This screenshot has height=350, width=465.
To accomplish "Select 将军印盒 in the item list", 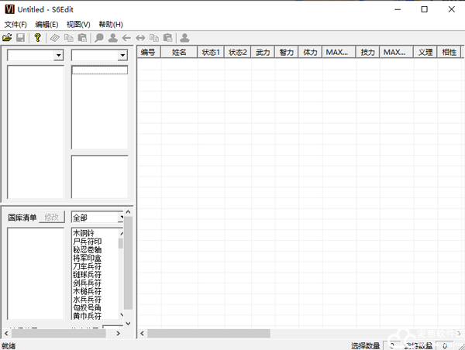I will pos(87,258).
